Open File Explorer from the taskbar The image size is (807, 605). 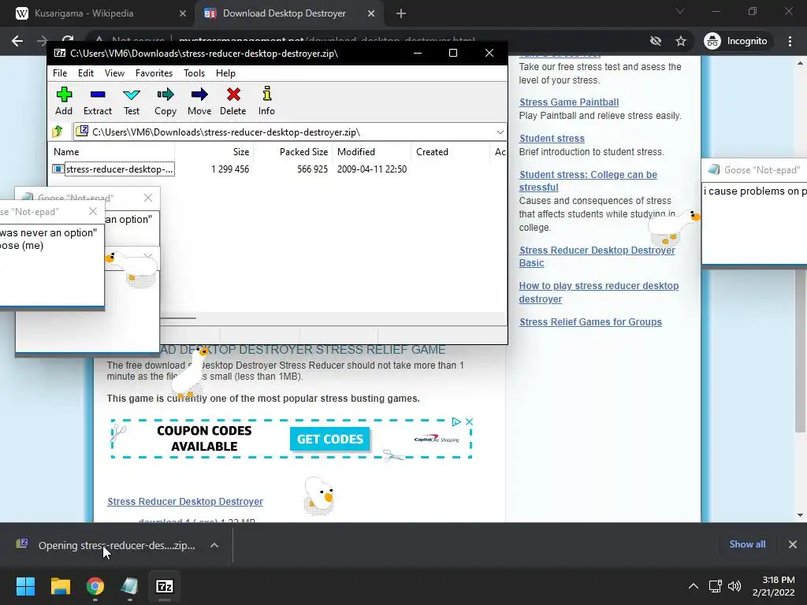click(60, 586)
